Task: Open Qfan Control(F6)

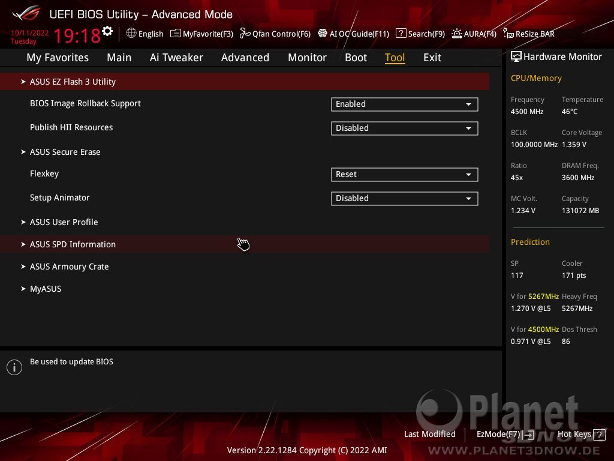Action: 275,34
